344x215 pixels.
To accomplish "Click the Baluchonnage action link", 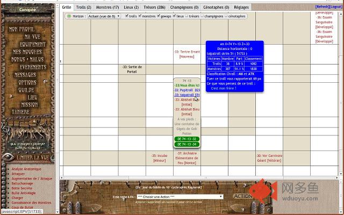I will pos(22,183).
